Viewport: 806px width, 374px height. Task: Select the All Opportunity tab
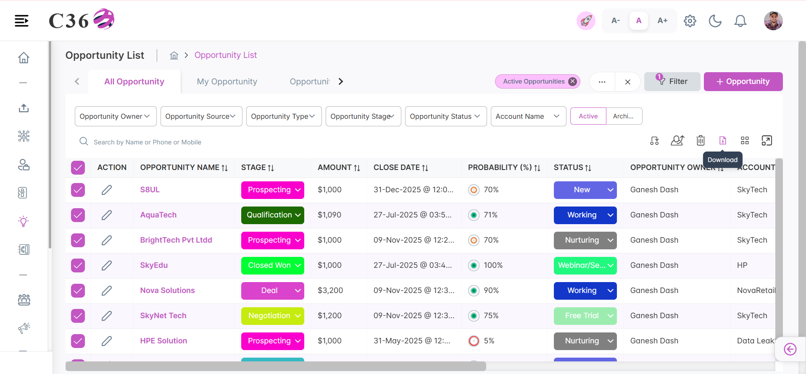coord(134,82)
